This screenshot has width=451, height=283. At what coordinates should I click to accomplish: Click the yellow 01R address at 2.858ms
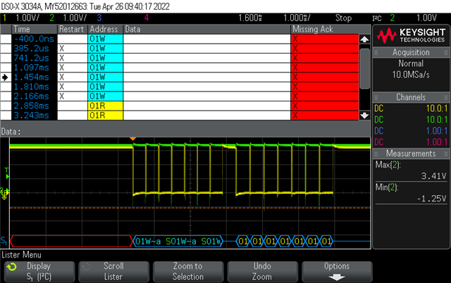[x=105, y=106]
